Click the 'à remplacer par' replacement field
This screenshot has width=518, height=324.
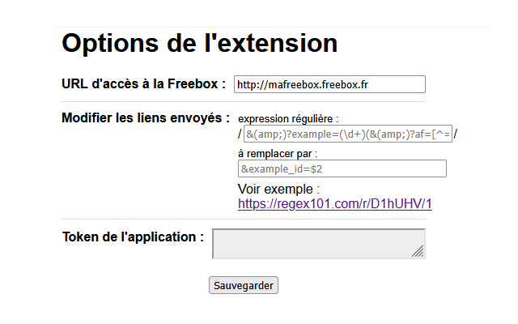point(342,168)
